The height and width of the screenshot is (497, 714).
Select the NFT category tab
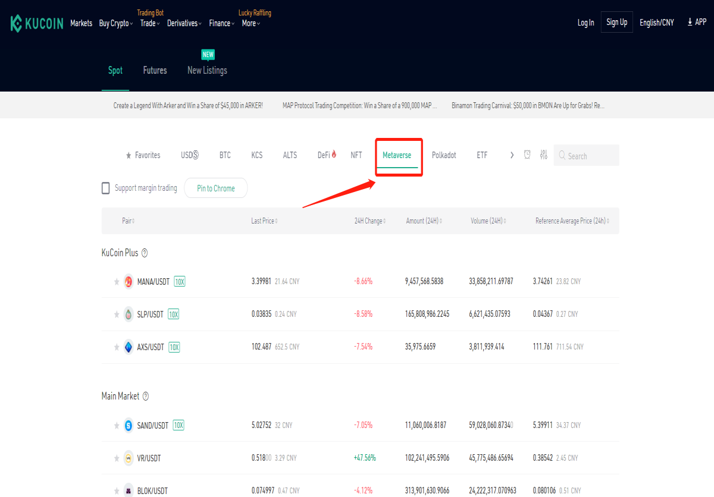(x=356, y=155)
